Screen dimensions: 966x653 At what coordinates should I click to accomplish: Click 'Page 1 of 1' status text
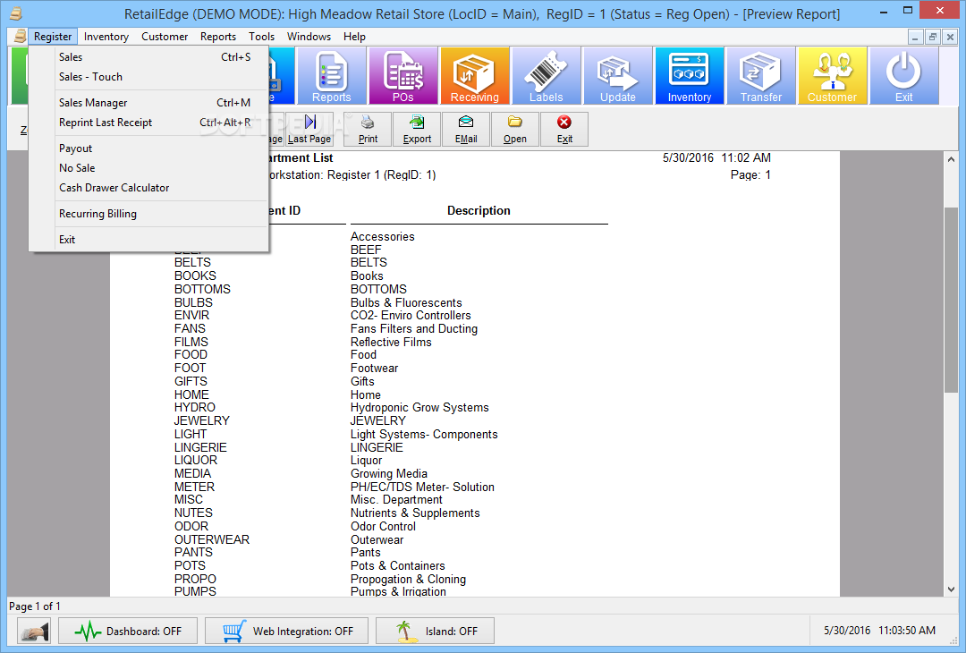pyautogui.click(x=35, y=606)
